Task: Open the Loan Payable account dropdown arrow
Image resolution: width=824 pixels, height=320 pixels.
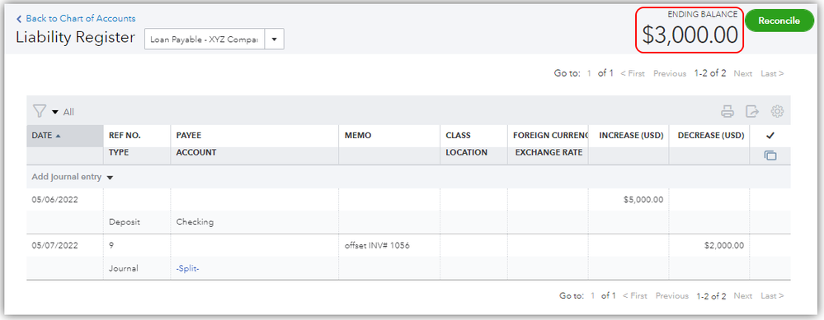Action: [275, 39]
